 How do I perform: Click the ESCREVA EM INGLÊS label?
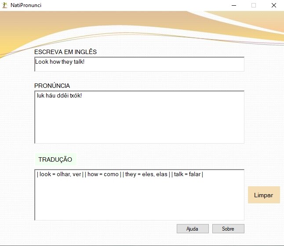[x=66, y=52]
